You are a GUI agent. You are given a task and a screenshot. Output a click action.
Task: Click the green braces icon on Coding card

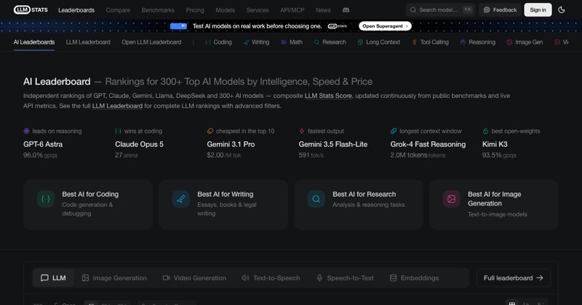[46, 199]
